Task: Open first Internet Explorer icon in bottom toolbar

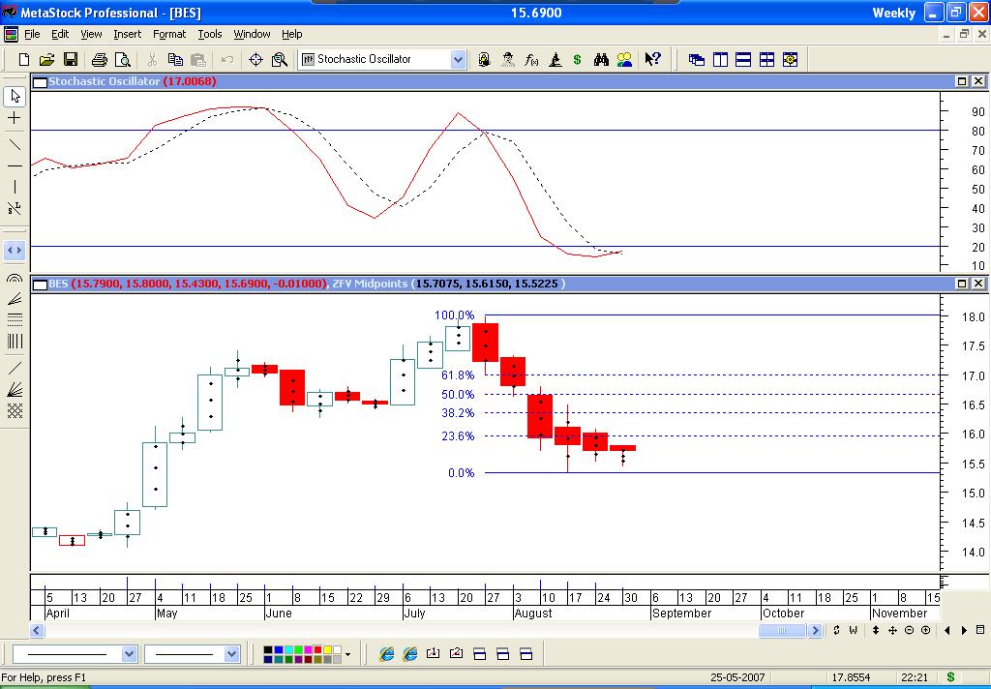Action: (x=387, y=654)
